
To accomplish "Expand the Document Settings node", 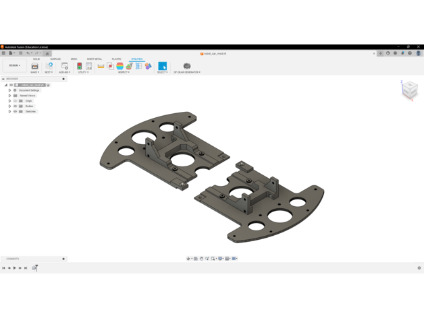I will 9,90.
